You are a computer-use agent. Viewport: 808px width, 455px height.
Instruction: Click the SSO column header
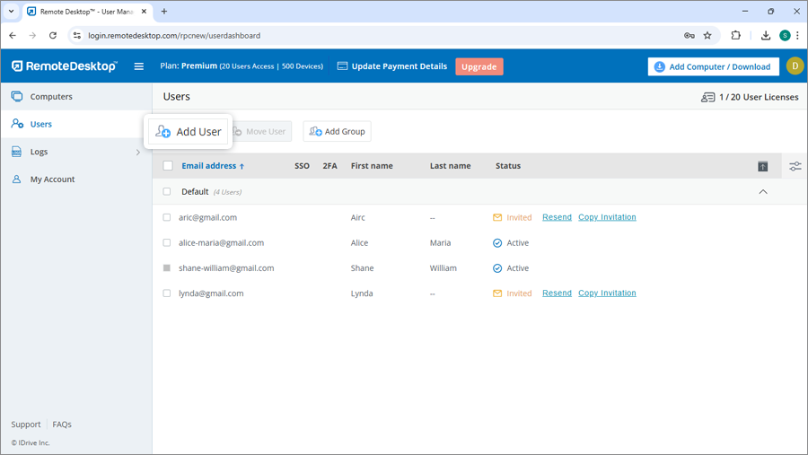click(302, 166)
